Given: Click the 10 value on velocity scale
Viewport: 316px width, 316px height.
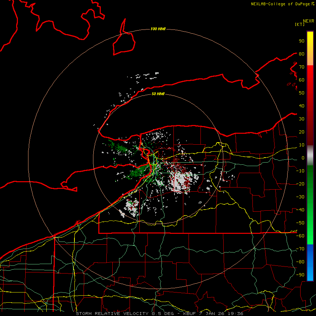Looking at the screenshot, I should point(302,145).
